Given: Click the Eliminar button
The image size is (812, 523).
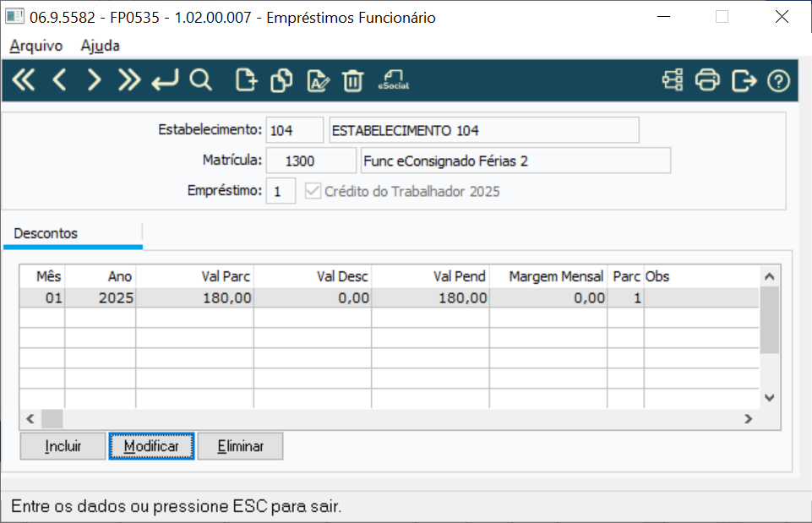Looking at the screenshot, I should tap(240, 446).
